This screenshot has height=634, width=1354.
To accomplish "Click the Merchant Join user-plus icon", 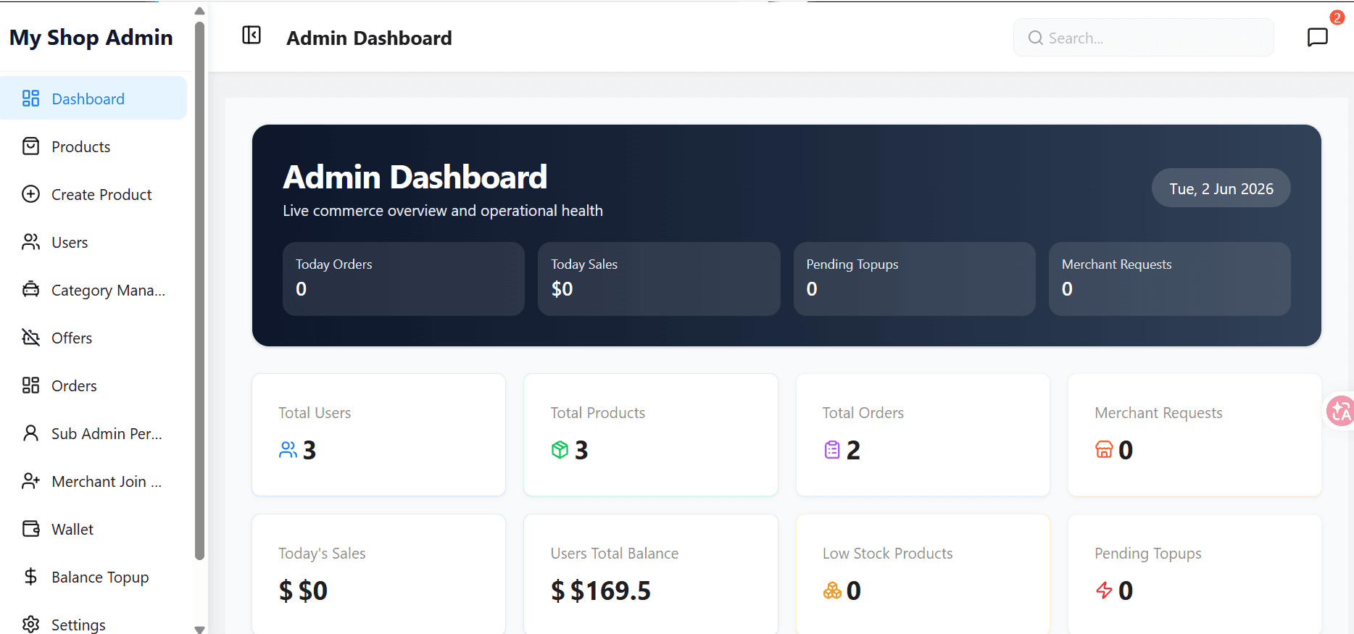I will (30, 481).
